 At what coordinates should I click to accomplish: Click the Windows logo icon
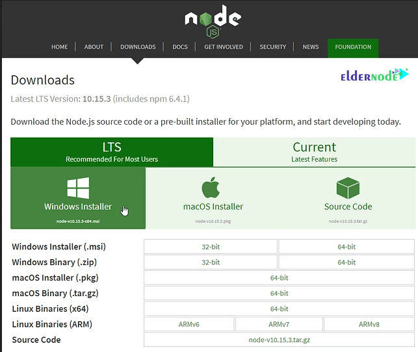(78, 188)
